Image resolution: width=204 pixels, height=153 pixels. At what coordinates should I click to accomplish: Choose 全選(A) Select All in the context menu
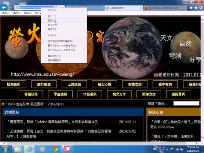64,35
